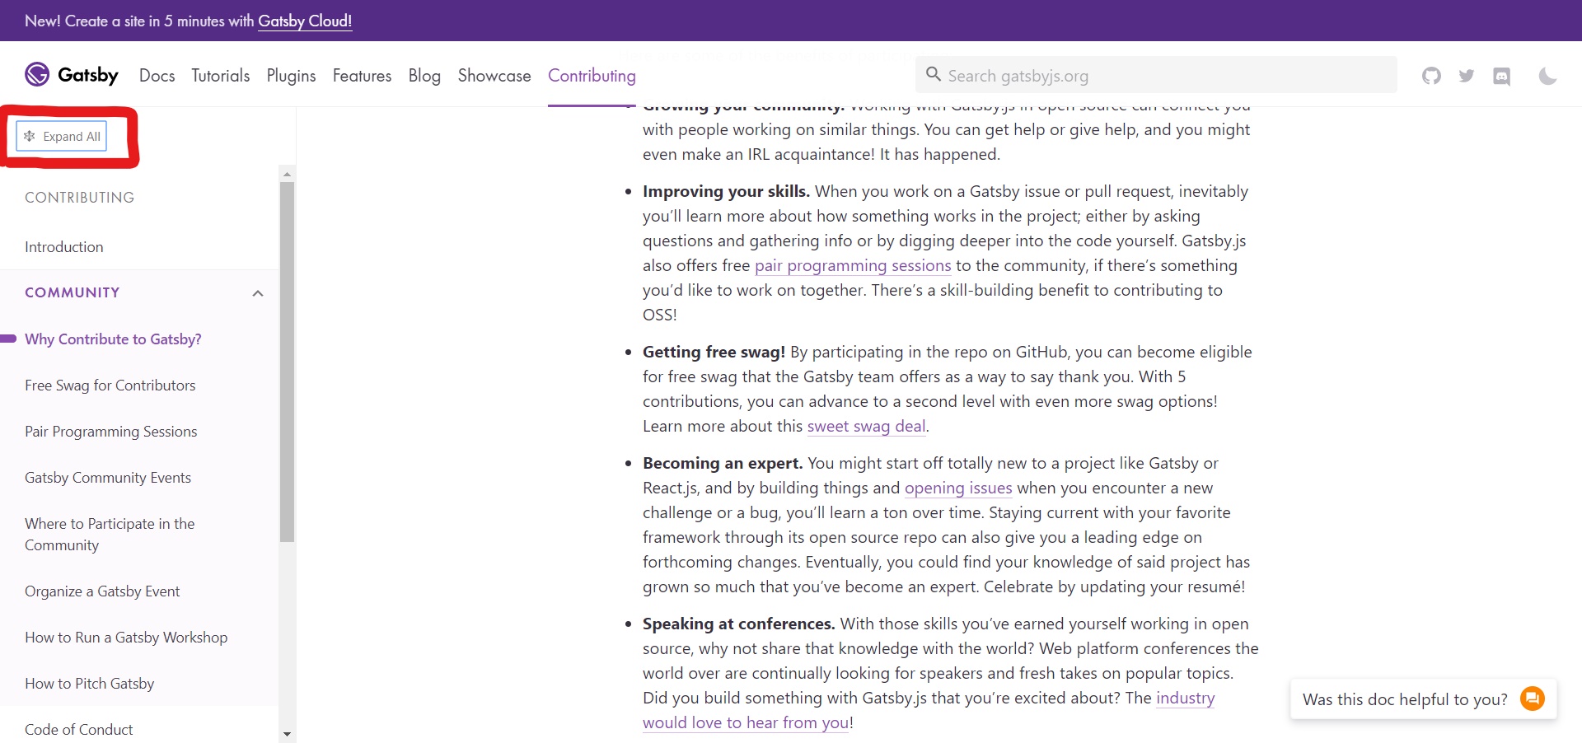Open the Discord icon in header
Image resolution: width=1582 pixels, height=743 pixels.
[x=1502, y=75]
